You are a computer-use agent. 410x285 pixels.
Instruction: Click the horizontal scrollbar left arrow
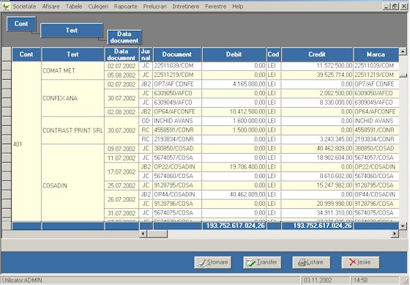[x=143, y=234]
